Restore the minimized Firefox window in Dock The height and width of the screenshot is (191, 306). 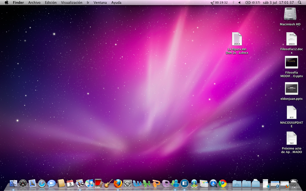point(284,184)
